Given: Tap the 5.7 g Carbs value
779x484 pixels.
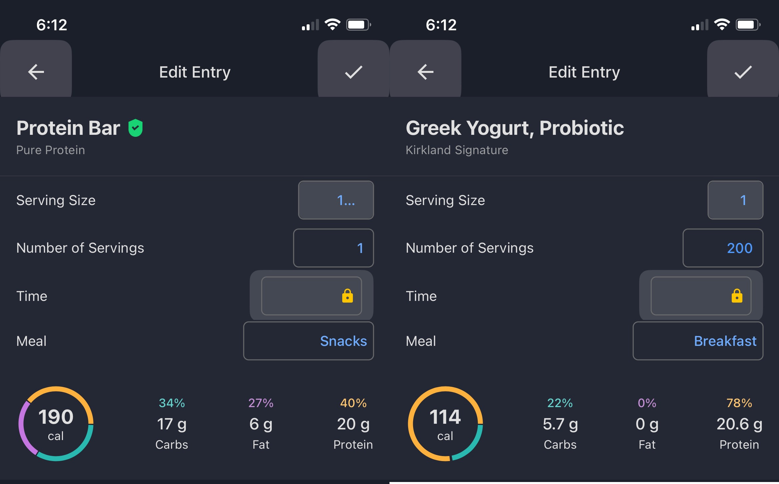Looking at the screenshot, I should pos(560,424).
